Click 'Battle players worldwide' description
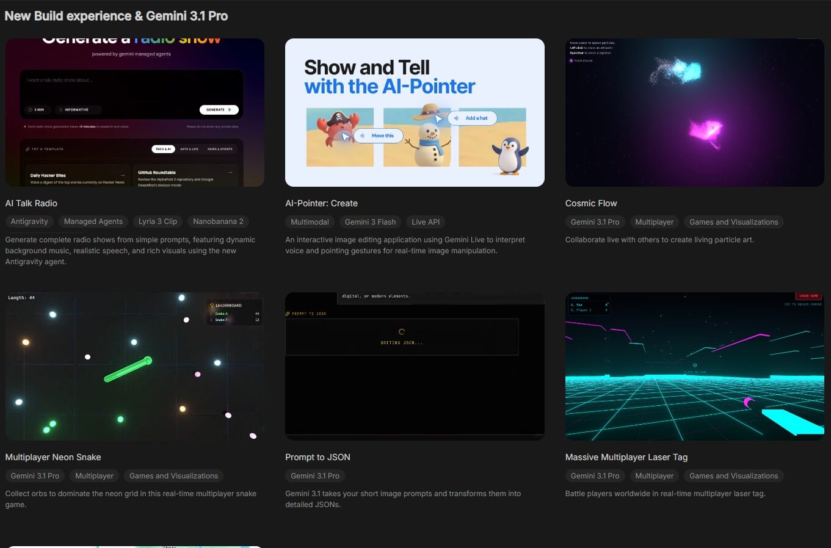This screenshot has width=831, height=548. [x=665, y=494]
